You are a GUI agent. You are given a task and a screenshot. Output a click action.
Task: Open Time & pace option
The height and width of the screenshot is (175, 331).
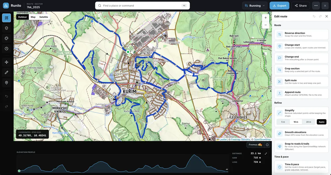point(302,167)
